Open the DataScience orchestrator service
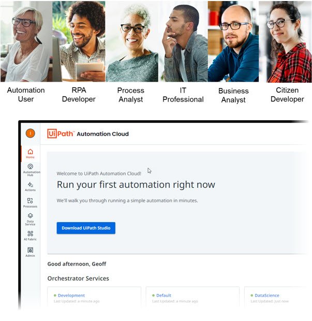This screenshot has width=312, height=321. pos(267,296)
